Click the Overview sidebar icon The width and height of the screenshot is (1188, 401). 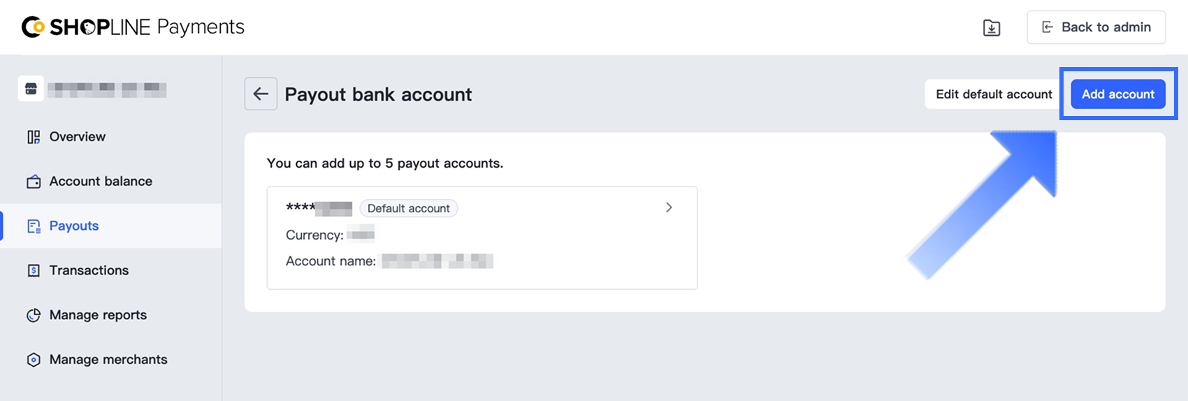(x=34, y=137)
